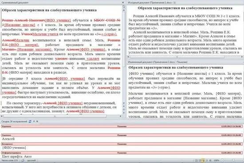Click the previous page button in compared pane
This screenshot has height=163, width=244.
click(x=124, y=106)
